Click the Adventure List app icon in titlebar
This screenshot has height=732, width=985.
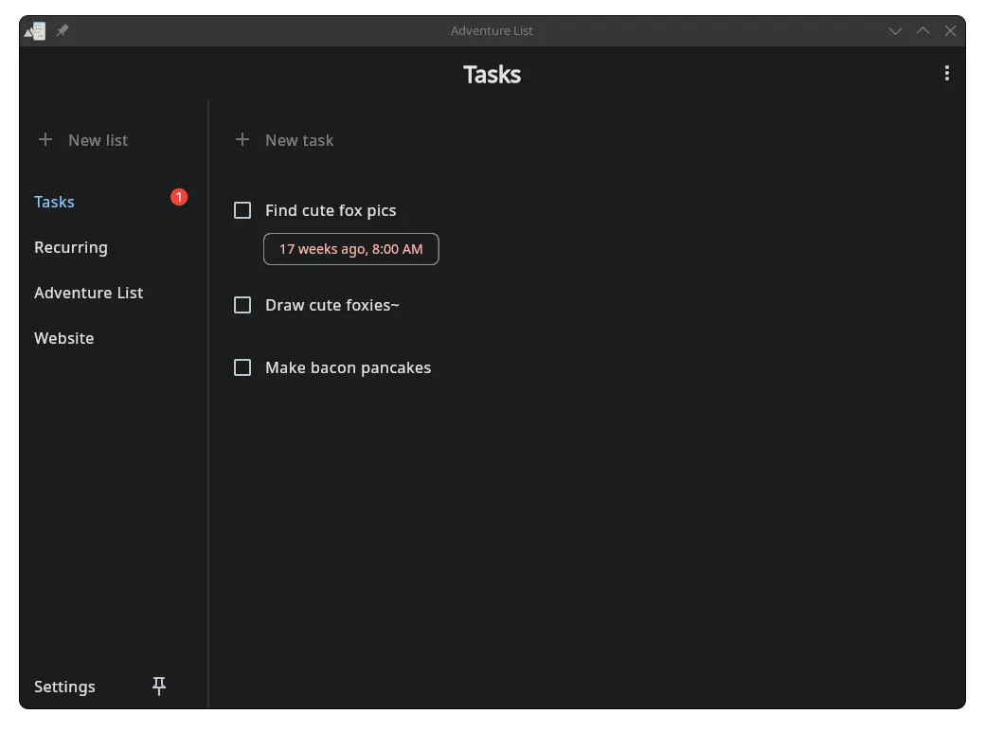pos(35,31)
